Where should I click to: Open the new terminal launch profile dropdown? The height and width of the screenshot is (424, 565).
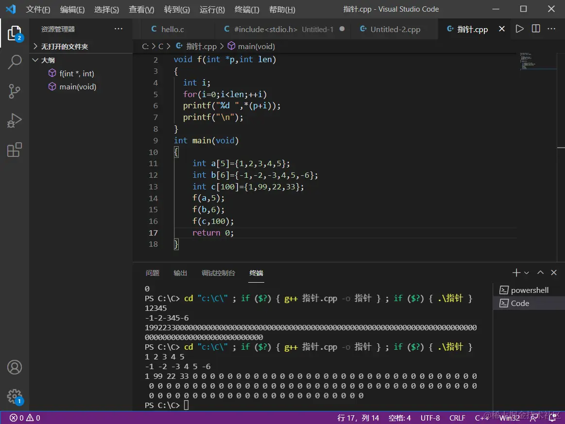click(x=527, y=273)
